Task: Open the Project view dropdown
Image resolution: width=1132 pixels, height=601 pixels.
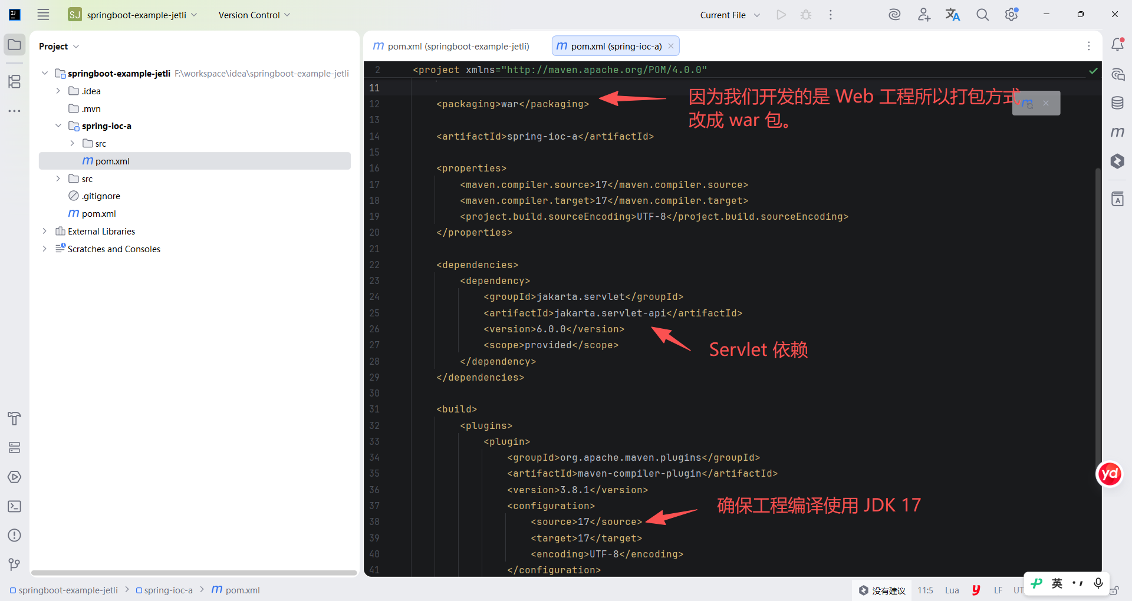Action: 59,46
